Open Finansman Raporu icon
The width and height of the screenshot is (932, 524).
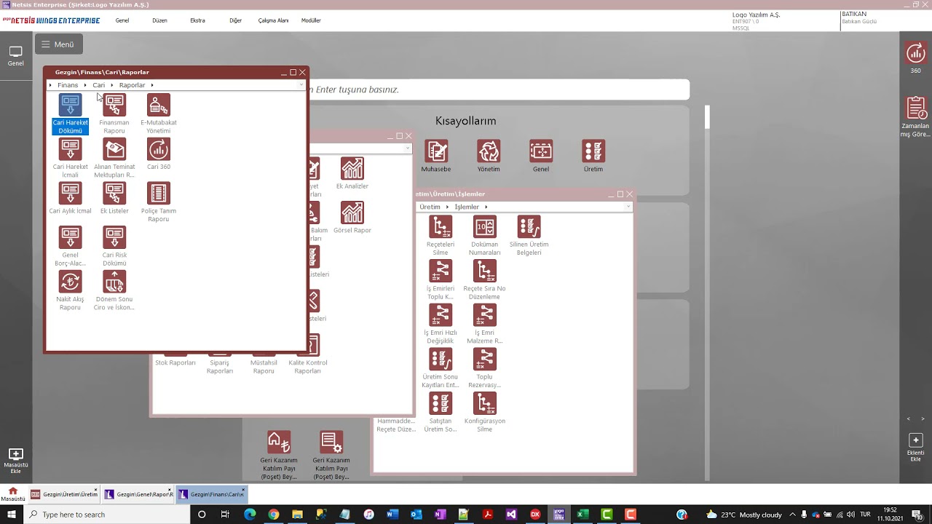point(114,106)
